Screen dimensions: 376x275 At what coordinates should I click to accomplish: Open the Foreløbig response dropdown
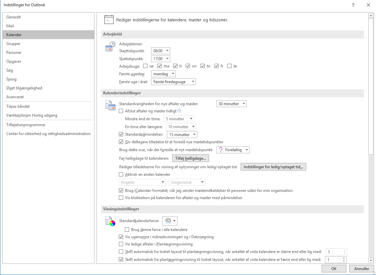233,150
